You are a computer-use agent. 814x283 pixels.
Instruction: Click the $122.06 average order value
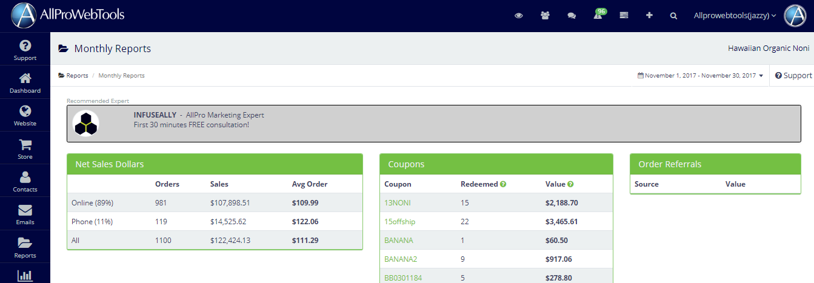pos(305,222)
